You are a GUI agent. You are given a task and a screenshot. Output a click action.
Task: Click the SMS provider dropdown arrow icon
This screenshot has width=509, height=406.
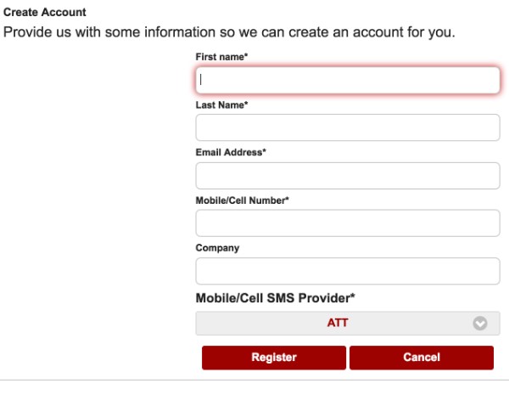(x=480, y=324)
